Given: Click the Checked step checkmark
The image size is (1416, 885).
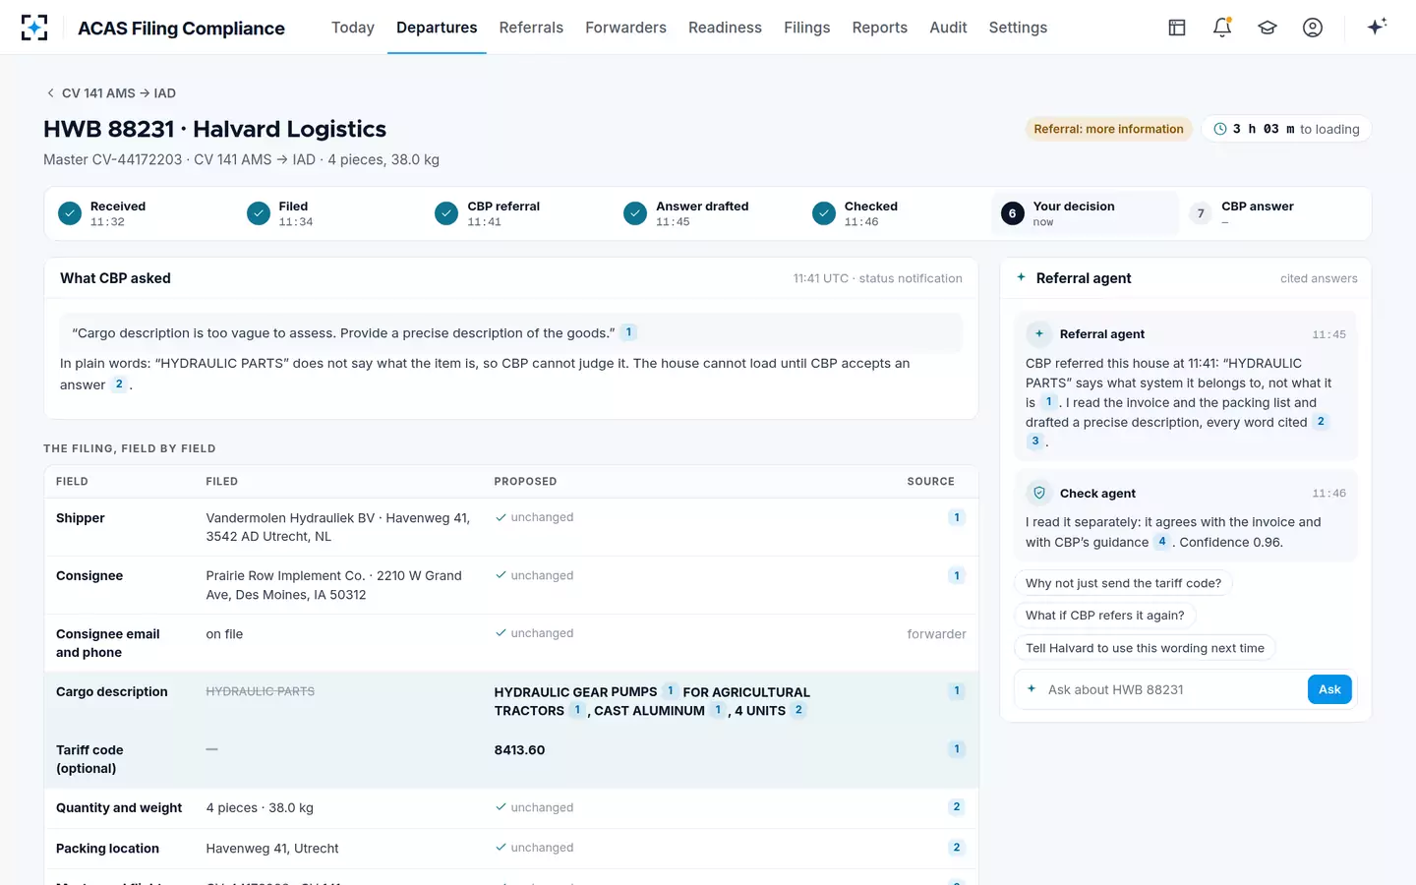Looking at the screenshot, I should (x=824, y=213).
